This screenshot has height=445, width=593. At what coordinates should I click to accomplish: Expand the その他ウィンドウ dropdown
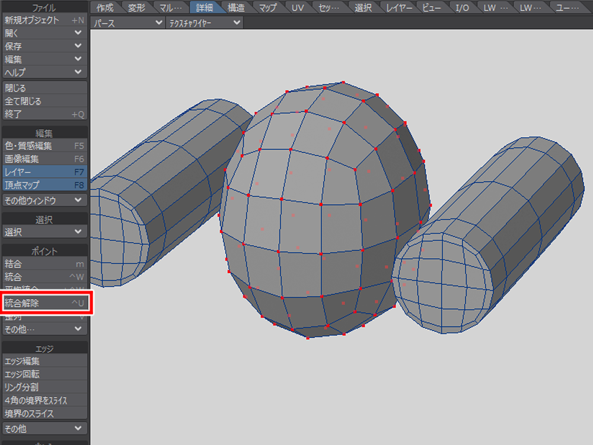click(44, 200)
